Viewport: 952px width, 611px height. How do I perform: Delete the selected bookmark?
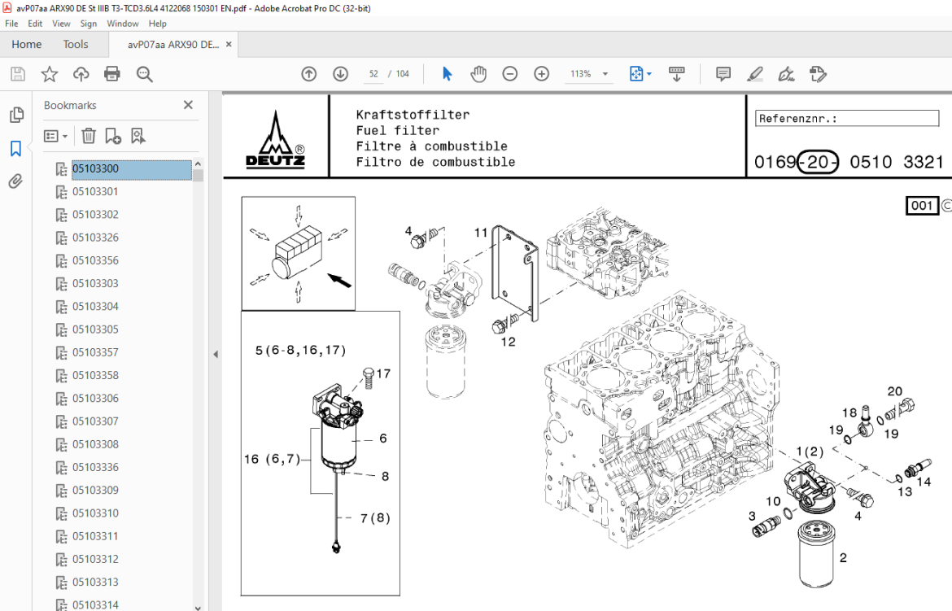click(x=89, y=136)
